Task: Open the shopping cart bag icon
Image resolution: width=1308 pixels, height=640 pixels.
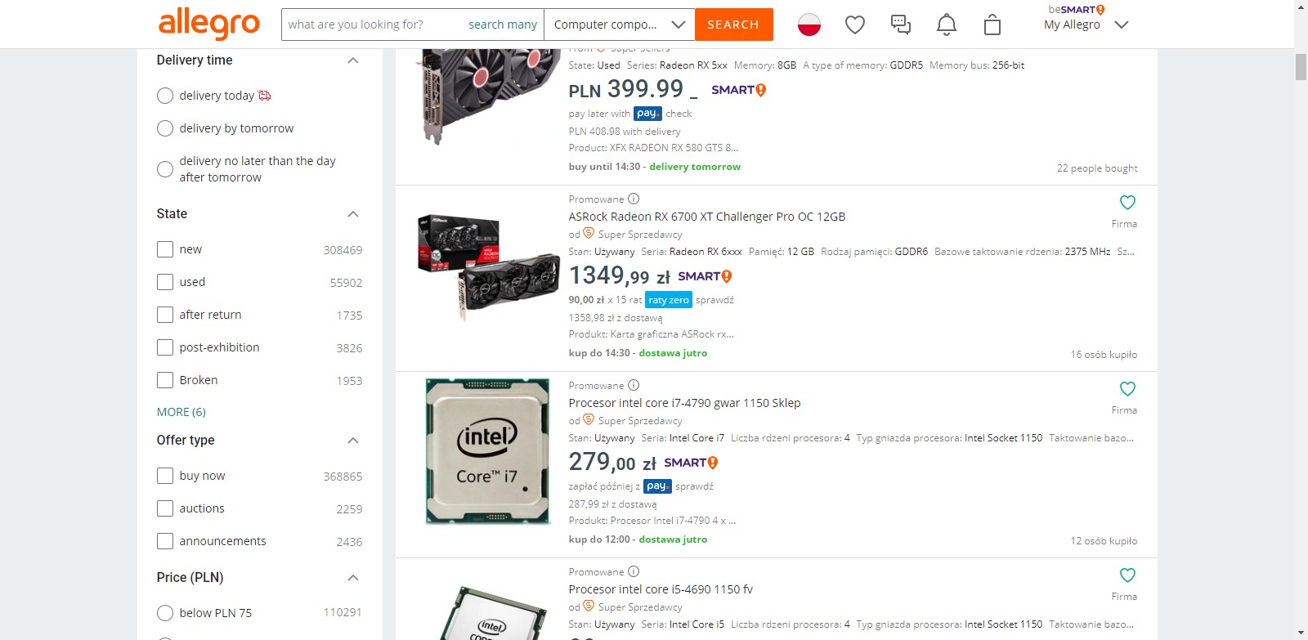Action: (992, 25)
